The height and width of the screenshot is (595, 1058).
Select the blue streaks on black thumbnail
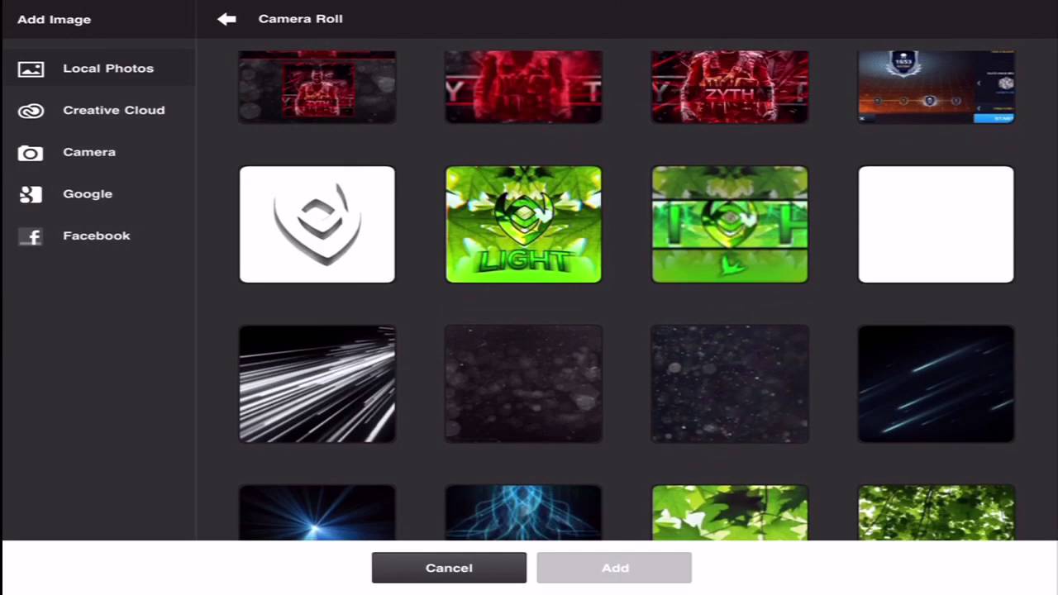coord(936,383)
